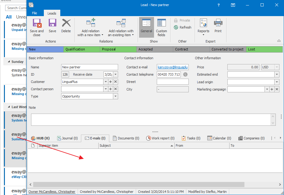The width and height of the screenshot is (284, 195).
Task: Open the Tasks tab
Action: [x=191, y=138]
